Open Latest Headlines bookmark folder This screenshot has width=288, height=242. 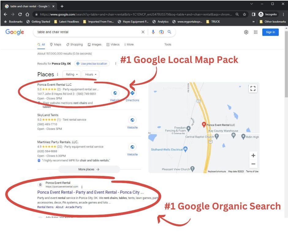[x=67, y=21]
